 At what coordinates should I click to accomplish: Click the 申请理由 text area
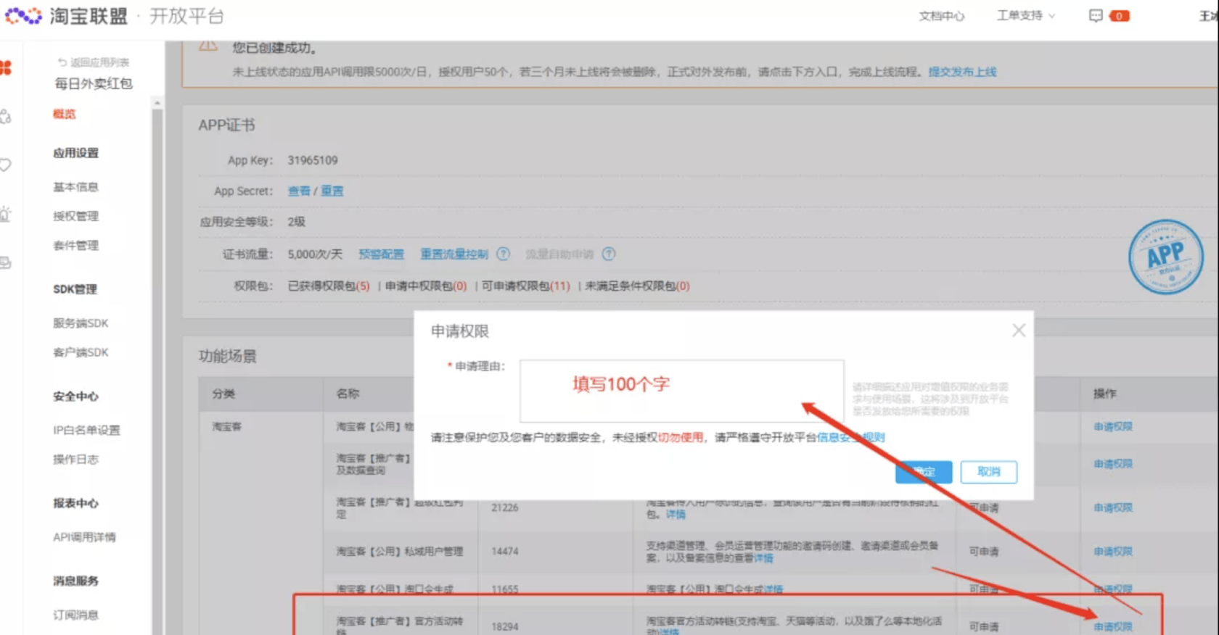pyautogui.click(x=681, y=391)
